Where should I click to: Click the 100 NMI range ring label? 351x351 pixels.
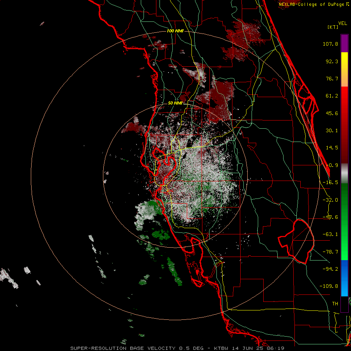pos(175,31)
